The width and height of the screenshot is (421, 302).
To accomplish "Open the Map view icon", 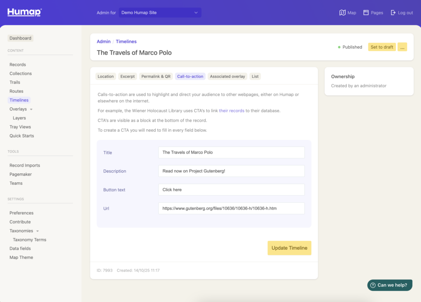I will click(x=342, y=13).
